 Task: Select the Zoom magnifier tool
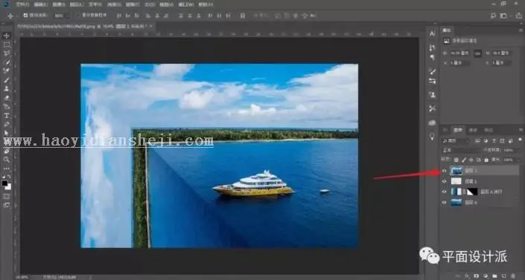(7, 160)
